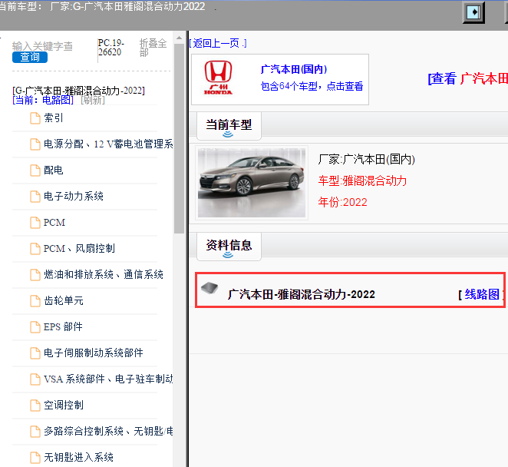Click the left panel scrollbar up arrow

[x=179, y=38]
